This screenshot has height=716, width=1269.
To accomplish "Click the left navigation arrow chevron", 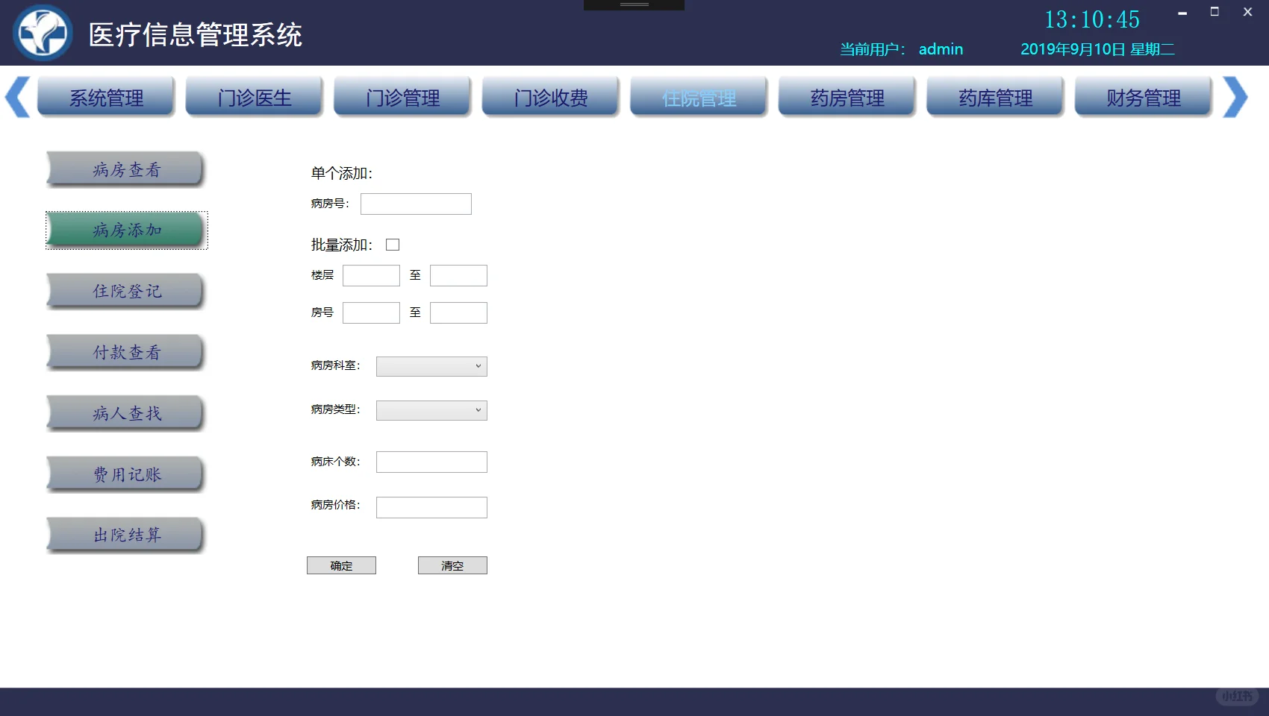I will (16, 97).
